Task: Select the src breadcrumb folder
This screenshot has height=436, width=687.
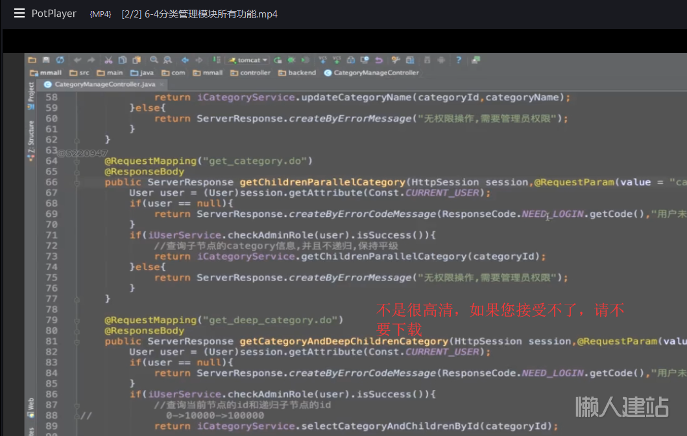Action: [x=79, y=73]
